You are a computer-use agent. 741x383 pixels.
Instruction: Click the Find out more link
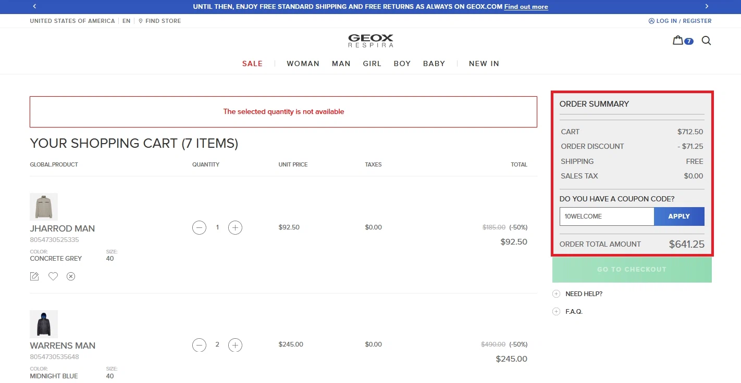click(526, 7)
